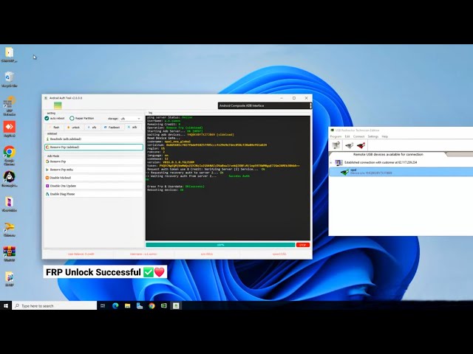Screen dimensions: 473x354
Task: Click the blue taskbar icon next to File Explorer
Action: click(140, 306)
